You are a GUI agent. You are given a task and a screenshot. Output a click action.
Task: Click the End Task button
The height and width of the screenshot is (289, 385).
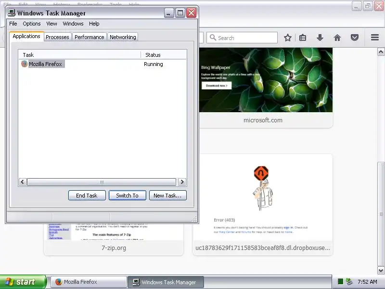tap(87, 196)
